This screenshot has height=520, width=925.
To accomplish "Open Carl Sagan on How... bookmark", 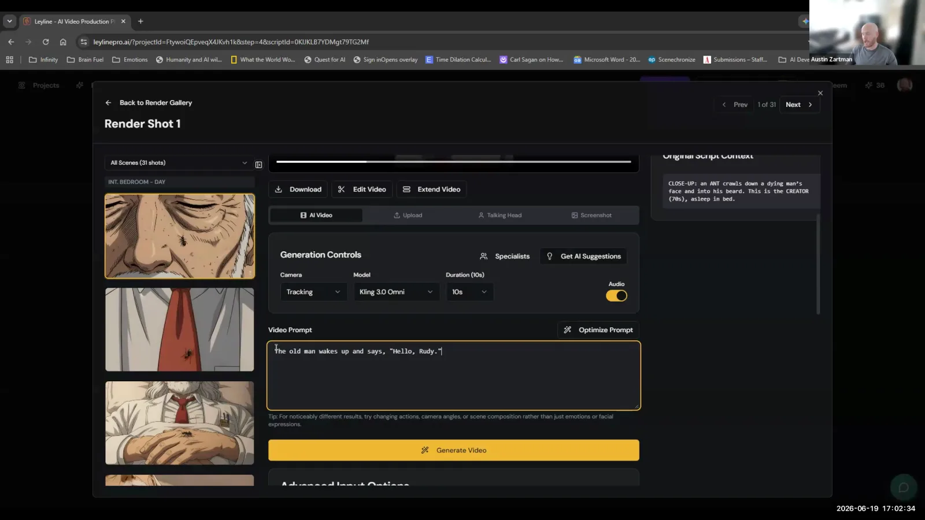I will (x=531, y=60).
